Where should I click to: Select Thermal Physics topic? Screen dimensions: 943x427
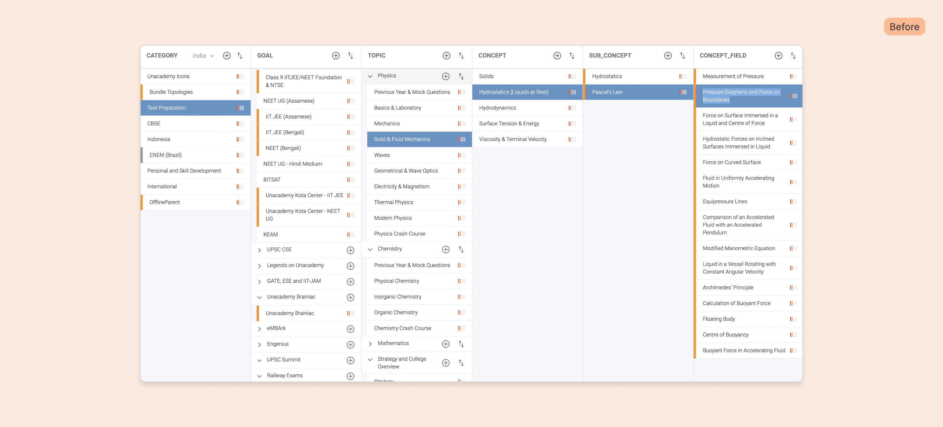click(393, 202)
